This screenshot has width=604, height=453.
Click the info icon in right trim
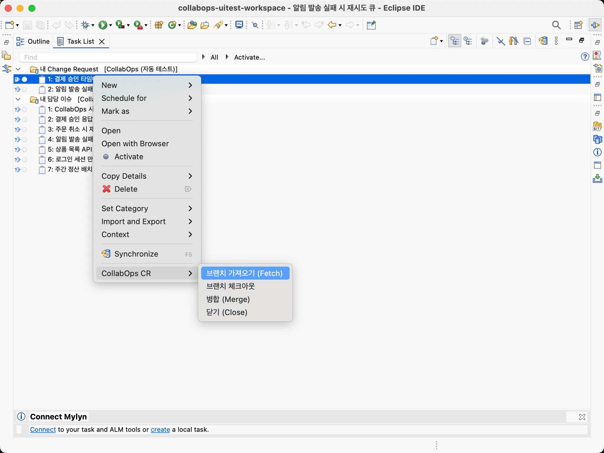pos(597,152)
